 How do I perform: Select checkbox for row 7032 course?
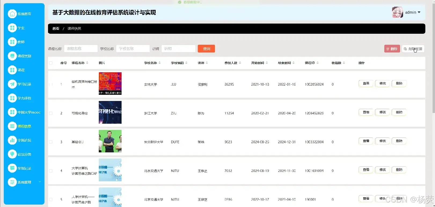coord(51,171)
